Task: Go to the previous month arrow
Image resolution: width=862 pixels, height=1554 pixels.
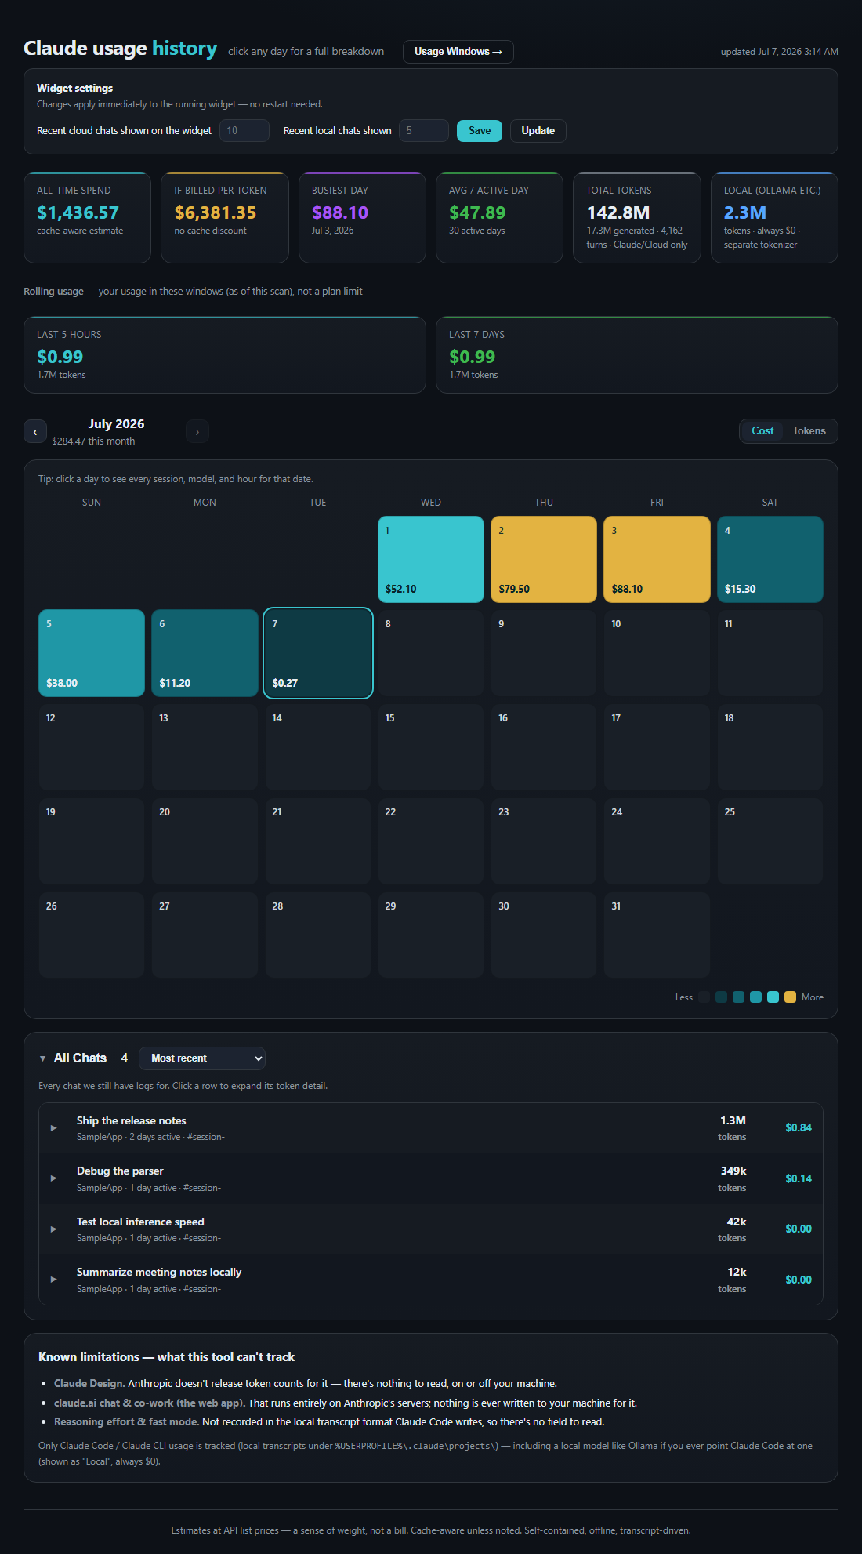Action: tap(35, 432)
